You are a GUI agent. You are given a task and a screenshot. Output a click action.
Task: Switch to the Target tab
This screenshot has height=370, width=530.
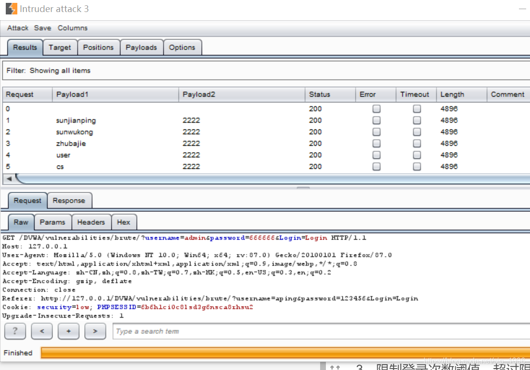(60, 47)
